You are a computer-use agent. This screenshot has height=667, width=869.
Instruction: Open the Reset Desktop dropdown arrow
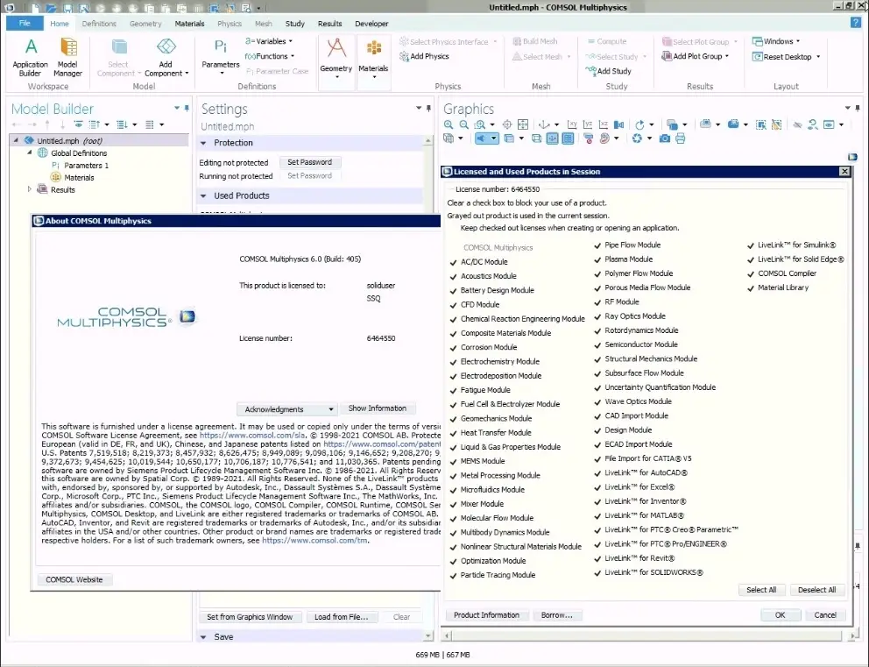pyautogui.click(x=818, y=57)
